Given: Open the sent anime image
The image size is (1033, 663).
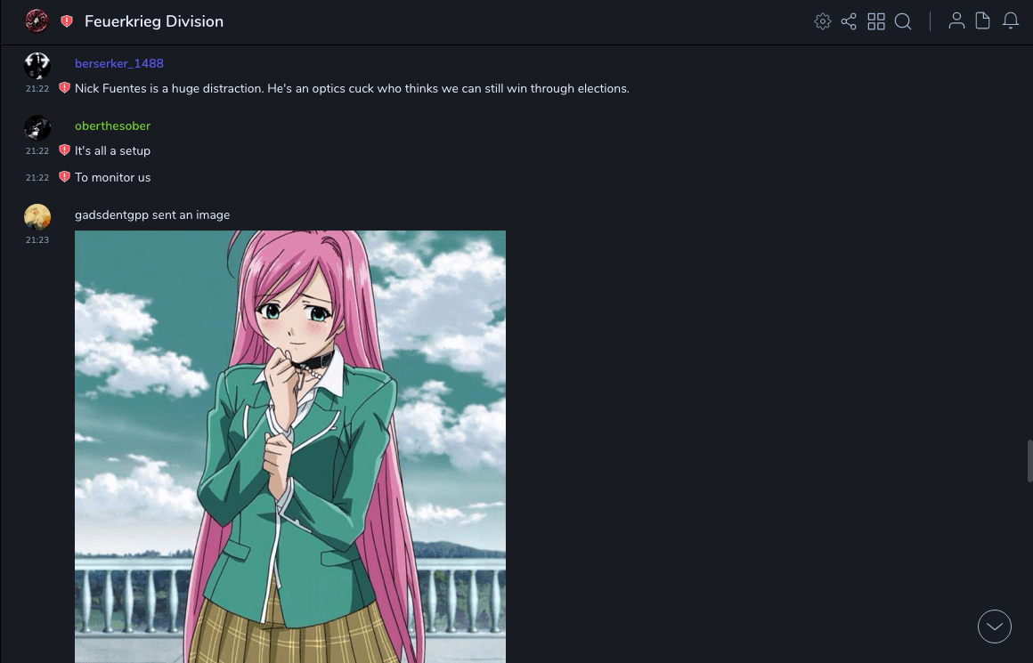Looking at the screenshot, I should pyautogui.click(x=290, y=447).
